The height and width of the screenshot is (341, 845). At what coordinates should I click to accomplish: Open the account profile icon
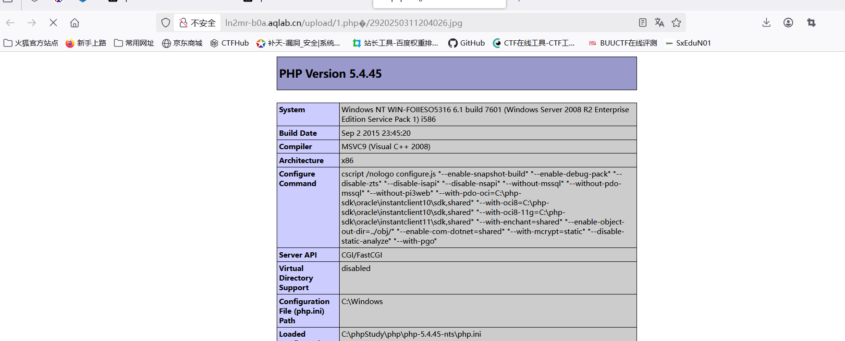[788, 23]
